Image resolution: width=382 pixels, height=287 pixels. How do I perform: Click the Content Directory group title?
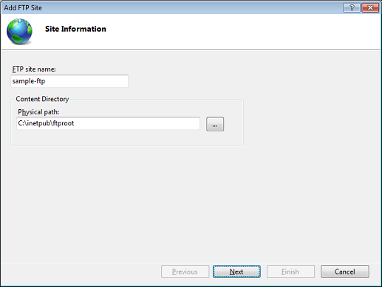42,99
